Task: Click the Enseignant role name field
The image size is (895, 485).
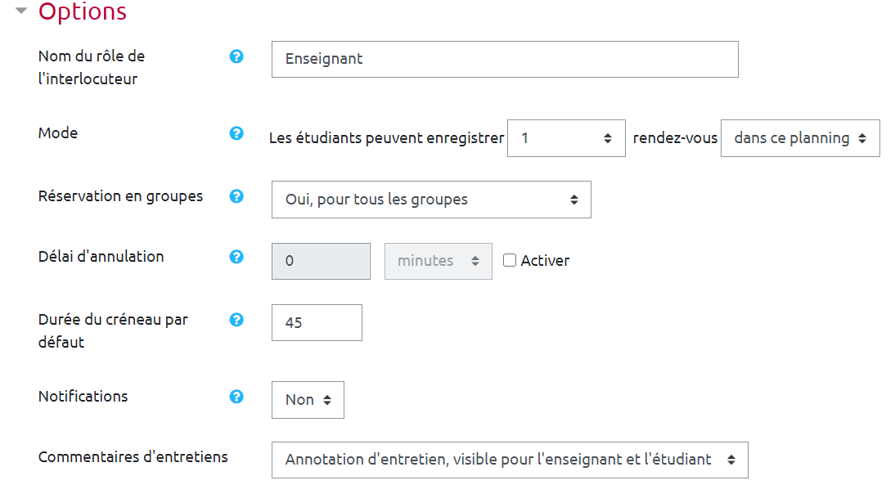Action: [x=505, y=60]
